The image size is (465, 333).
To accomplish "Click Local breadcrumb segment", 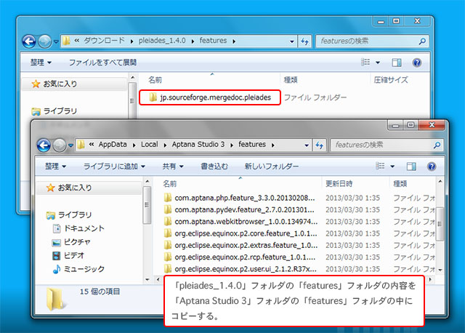I will (149, 145).
